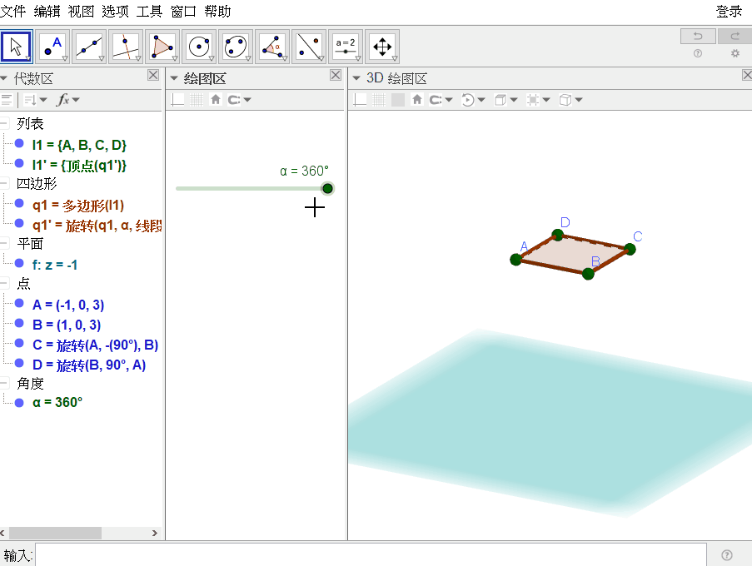Activate the Move Graphics View tool
This screenshot has height=566, width=752.
point(382,47)
